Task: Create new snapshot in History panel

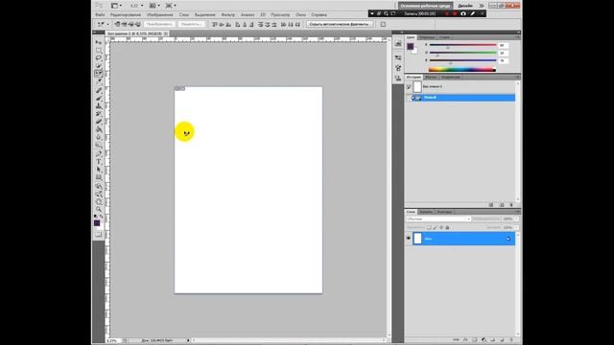Action: pos(502,204)
